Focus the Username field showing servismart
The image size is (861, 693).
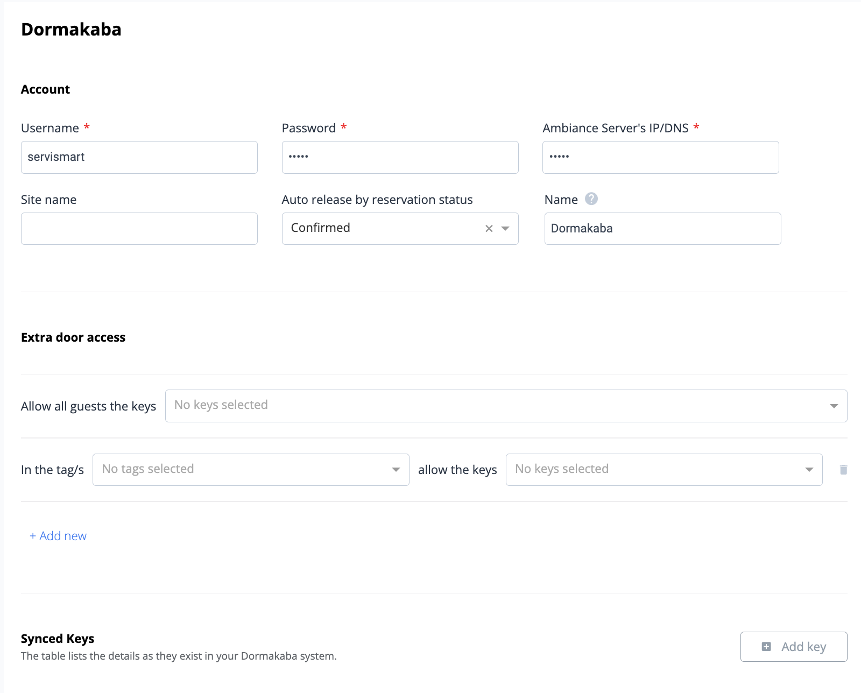pyautogui.click(x=139, y=157)
